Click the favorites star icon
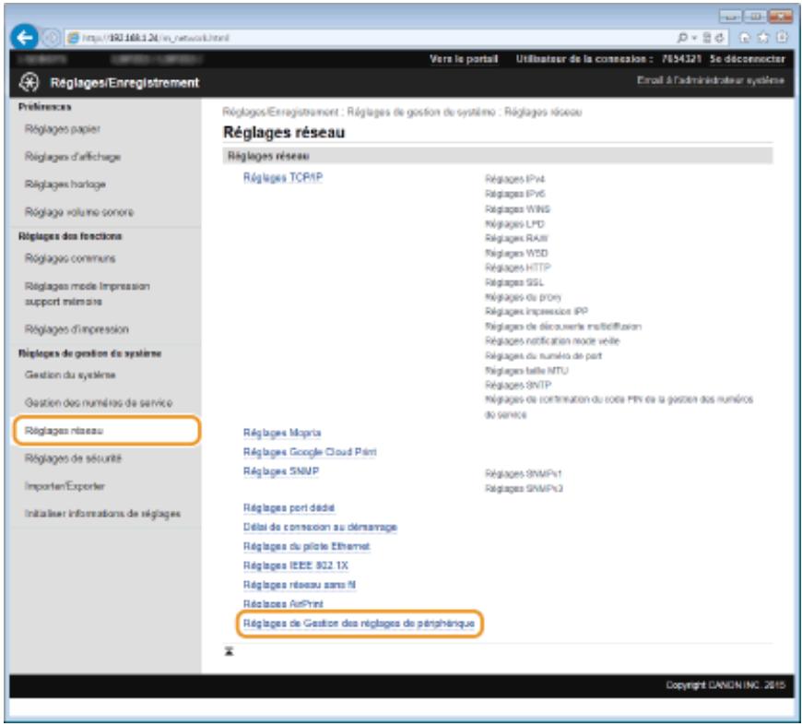This screenshot has width=802, height=726. click(763, 38)
